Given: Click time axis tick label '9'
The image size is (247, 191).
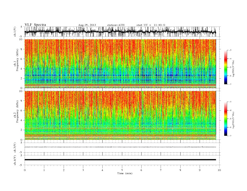Looking at the screenshot, I should coord(200,170).
